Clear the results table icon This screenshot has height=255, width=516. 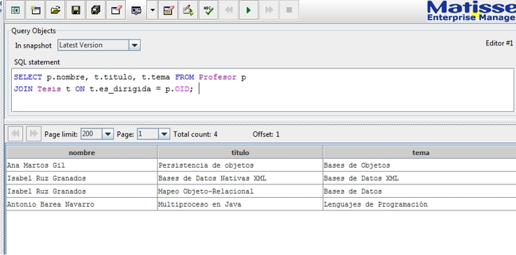tap(168, 10)
